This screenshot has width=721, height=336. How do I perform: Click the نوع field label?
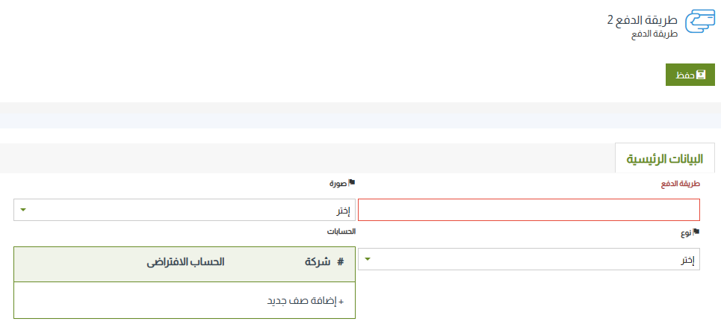[685, 233]
